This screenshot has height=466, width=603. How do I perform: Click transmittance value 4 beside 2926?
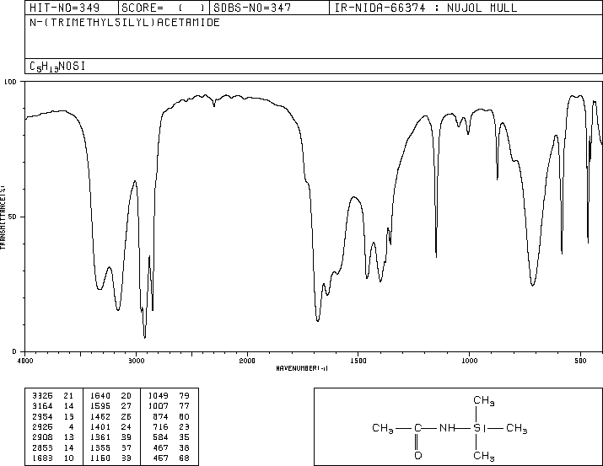[x=71, y=426]
